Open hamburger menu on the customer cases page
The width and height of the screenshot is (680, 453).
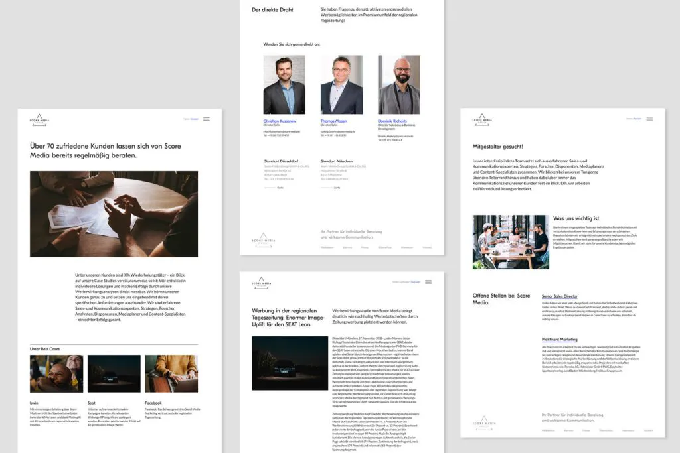click(x=206, y=119)
